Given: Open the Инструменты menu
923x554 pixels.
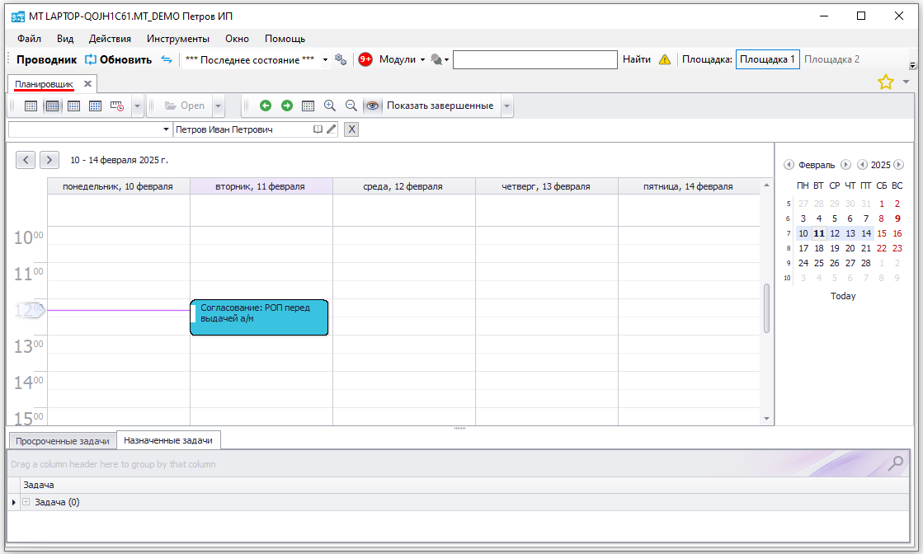Looking at the screenshot, I should [x=177, y=39].
